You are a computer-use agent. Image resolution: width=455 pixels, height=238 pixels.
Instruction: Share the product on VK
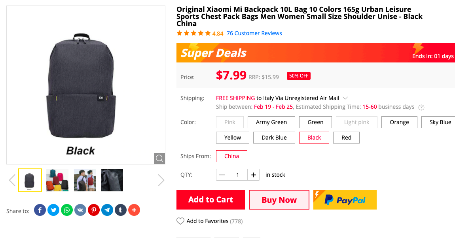pyautogui.click(x=80, y=210)
